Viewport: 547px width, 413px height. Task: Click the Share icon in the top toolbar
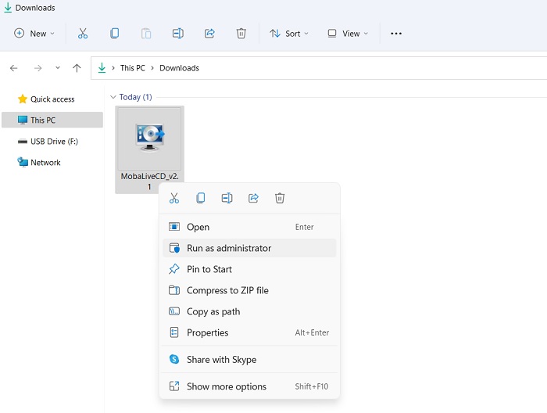[209, 34]
